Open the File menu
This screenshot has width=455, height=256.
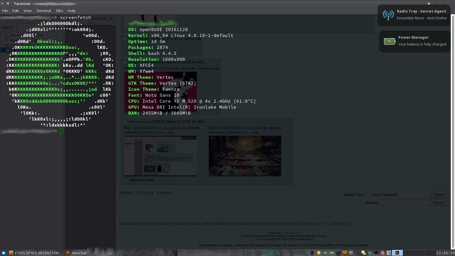point(5,11)
